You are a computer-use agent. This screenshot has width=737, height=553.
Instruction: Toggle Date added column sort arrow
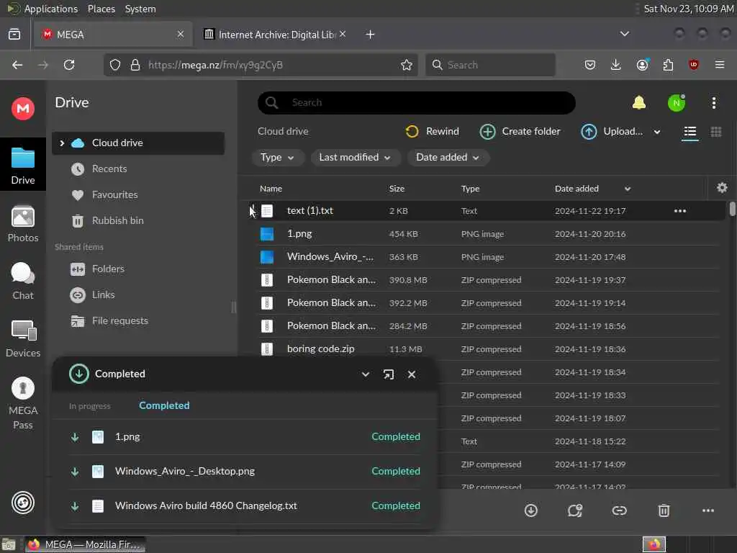(628, 189)
